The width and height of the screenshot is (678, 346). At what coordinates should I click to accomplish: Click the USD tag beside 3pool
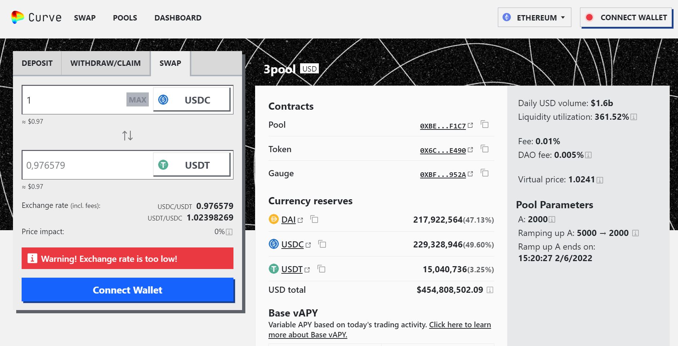tap(309, 69)
